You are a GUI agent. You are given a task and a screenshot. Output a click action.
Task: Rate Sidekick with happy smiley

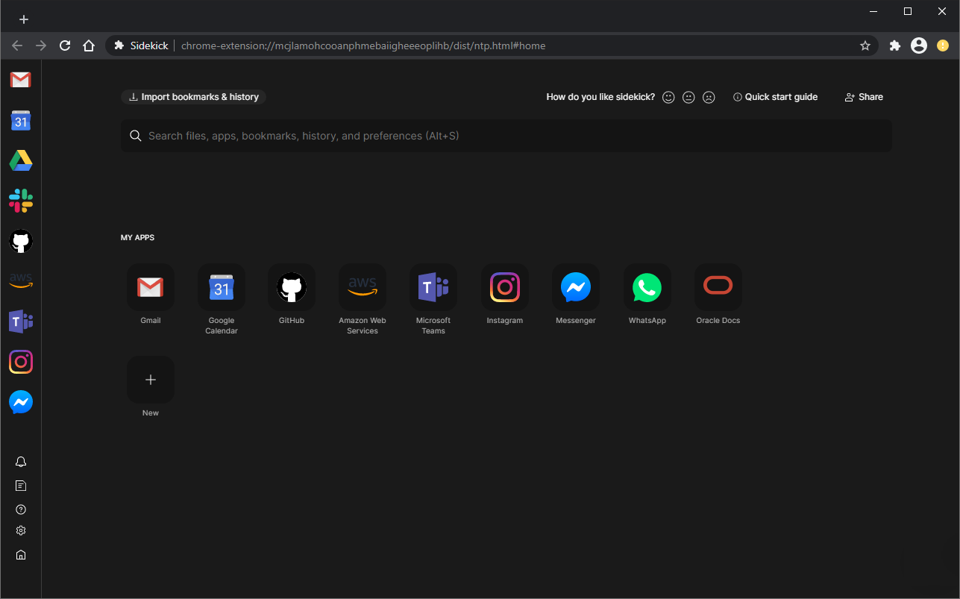pyautogui.click(x=668, y=97)
